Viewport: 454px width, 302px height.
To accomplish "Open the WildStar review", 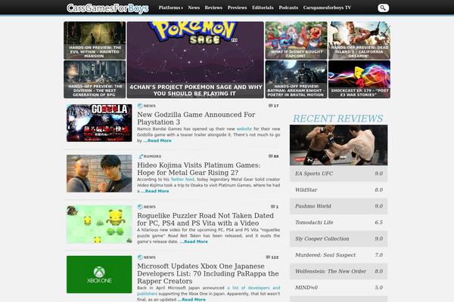I will [338, 190].
